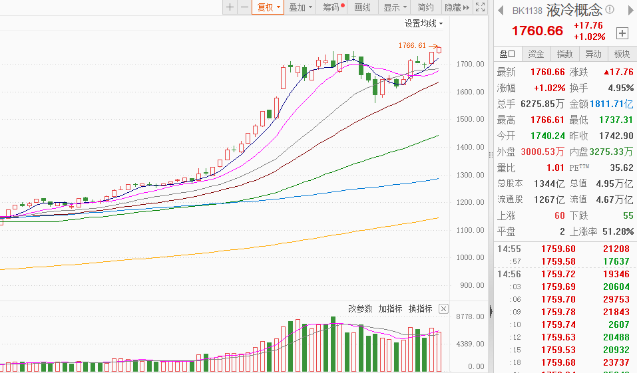This screenshot has width=637, height=373.
Task: Click the 内盘 value 3275.33万
Action: (612, 152)
